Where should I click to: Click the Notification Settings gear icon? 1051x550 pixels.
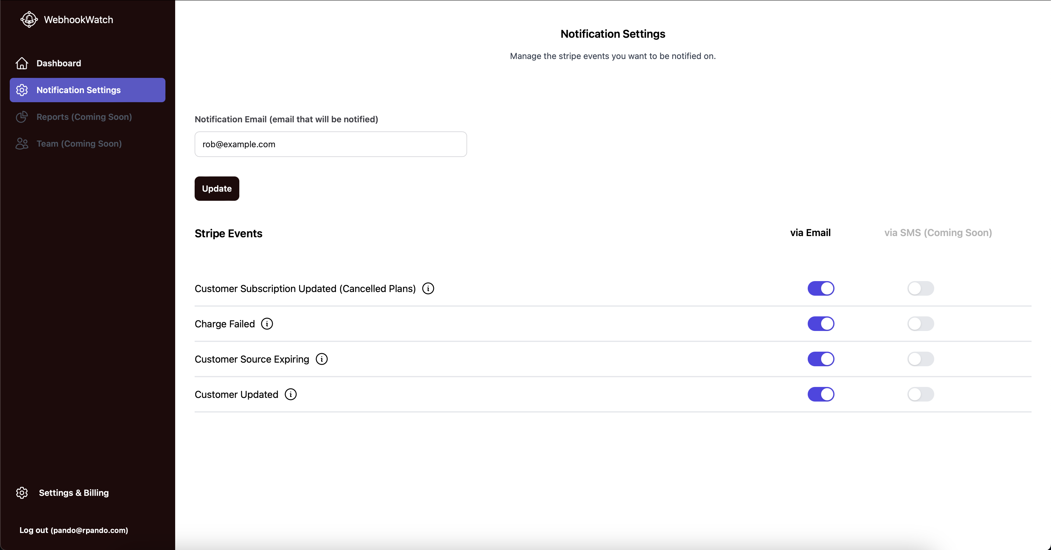pyautogui.click(x=22, y=90)
